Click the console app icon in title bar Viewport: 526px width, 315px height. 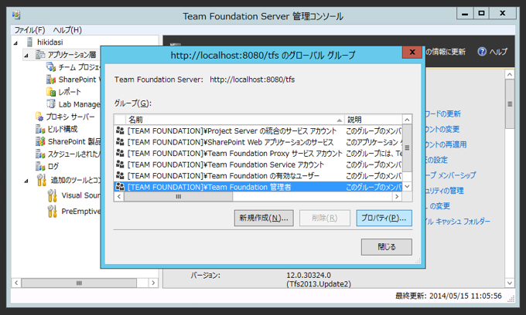(x=16, y=15)
